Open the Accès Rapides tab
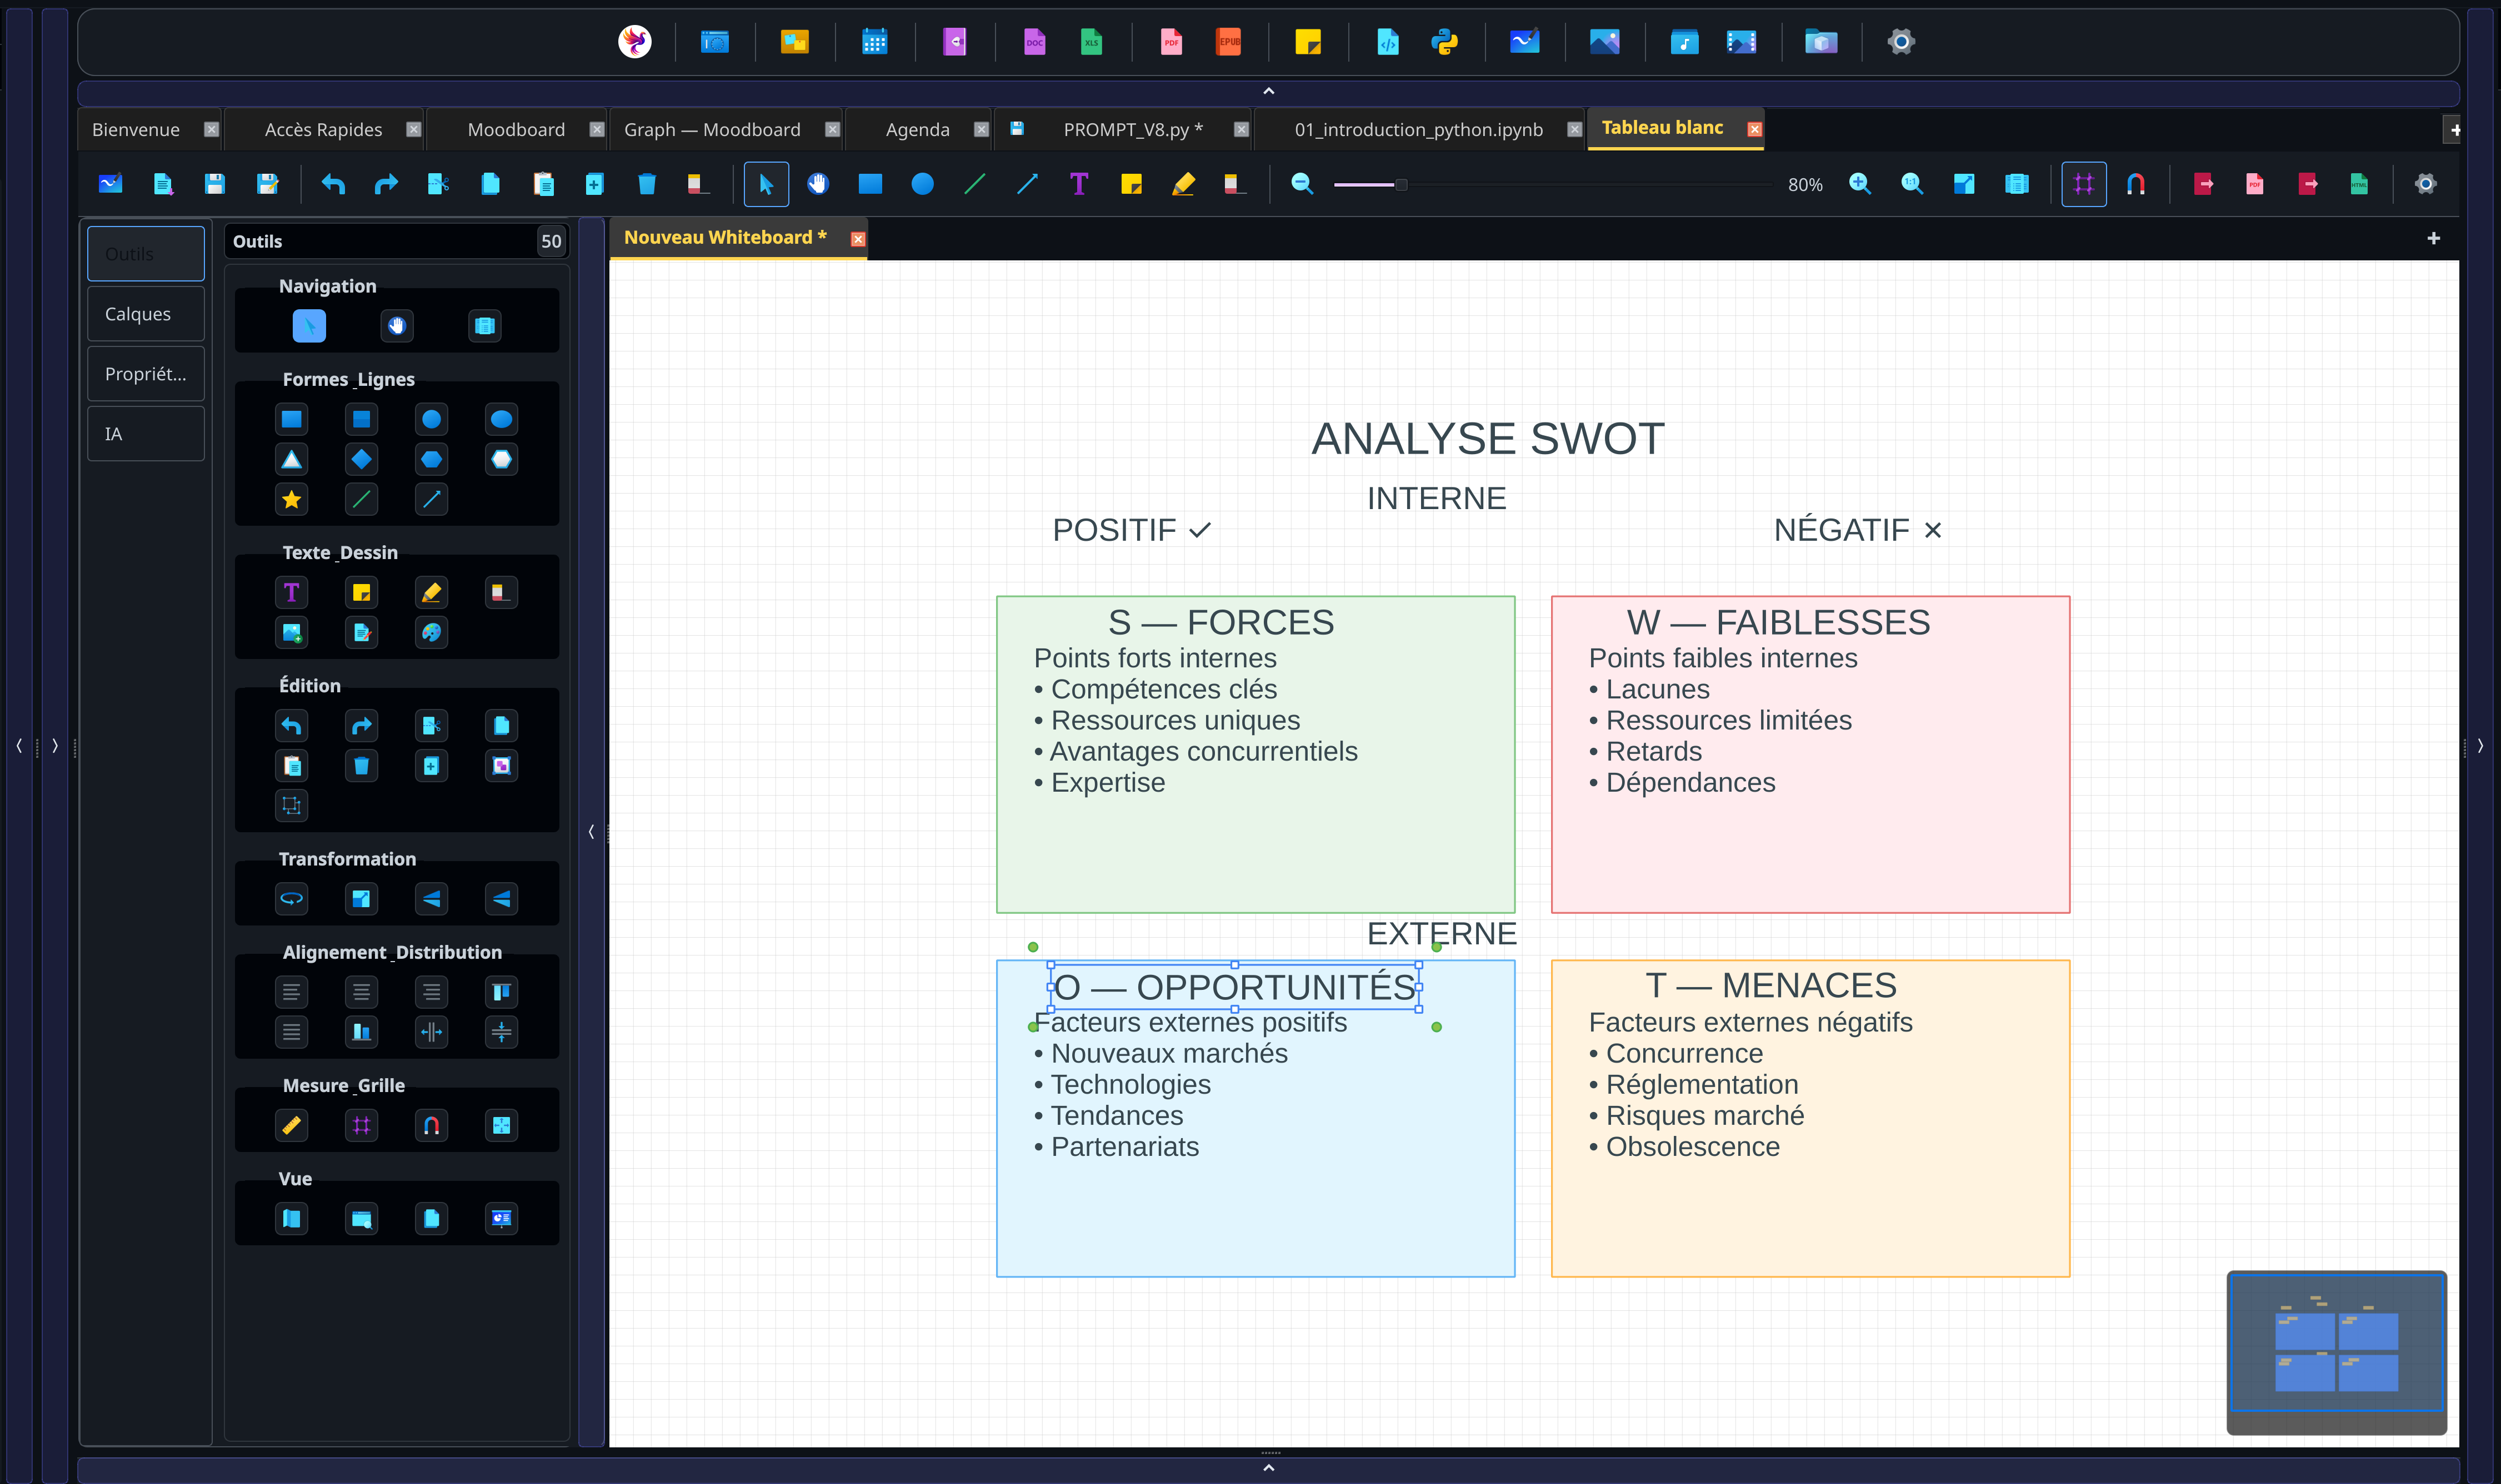2501x1484 pixels. [x=323, y=130]
